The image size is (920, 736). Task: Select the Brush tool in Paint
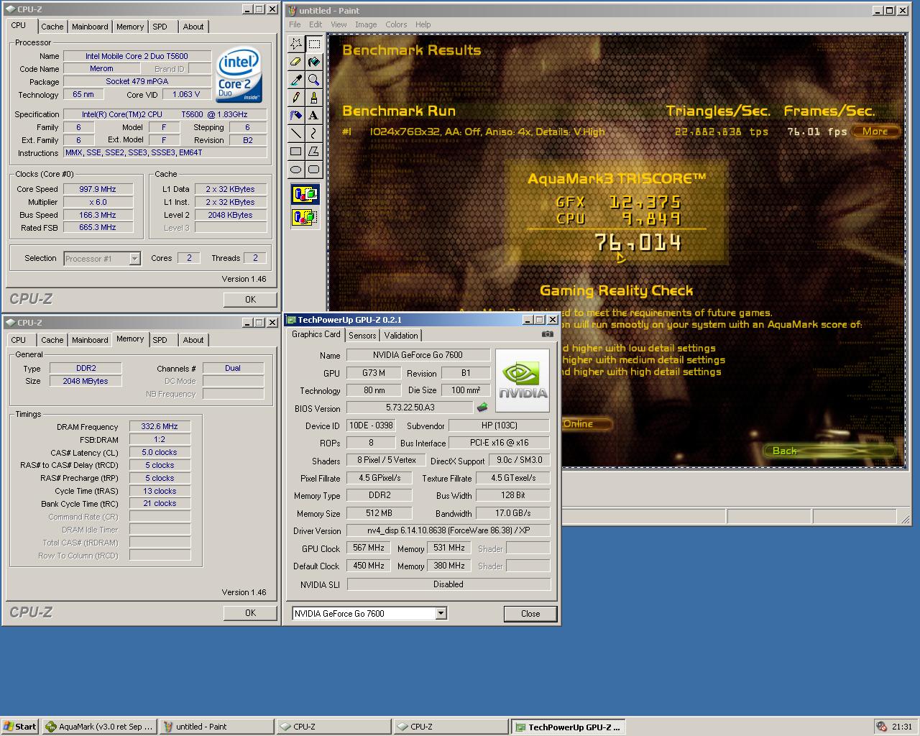(314, 98)
